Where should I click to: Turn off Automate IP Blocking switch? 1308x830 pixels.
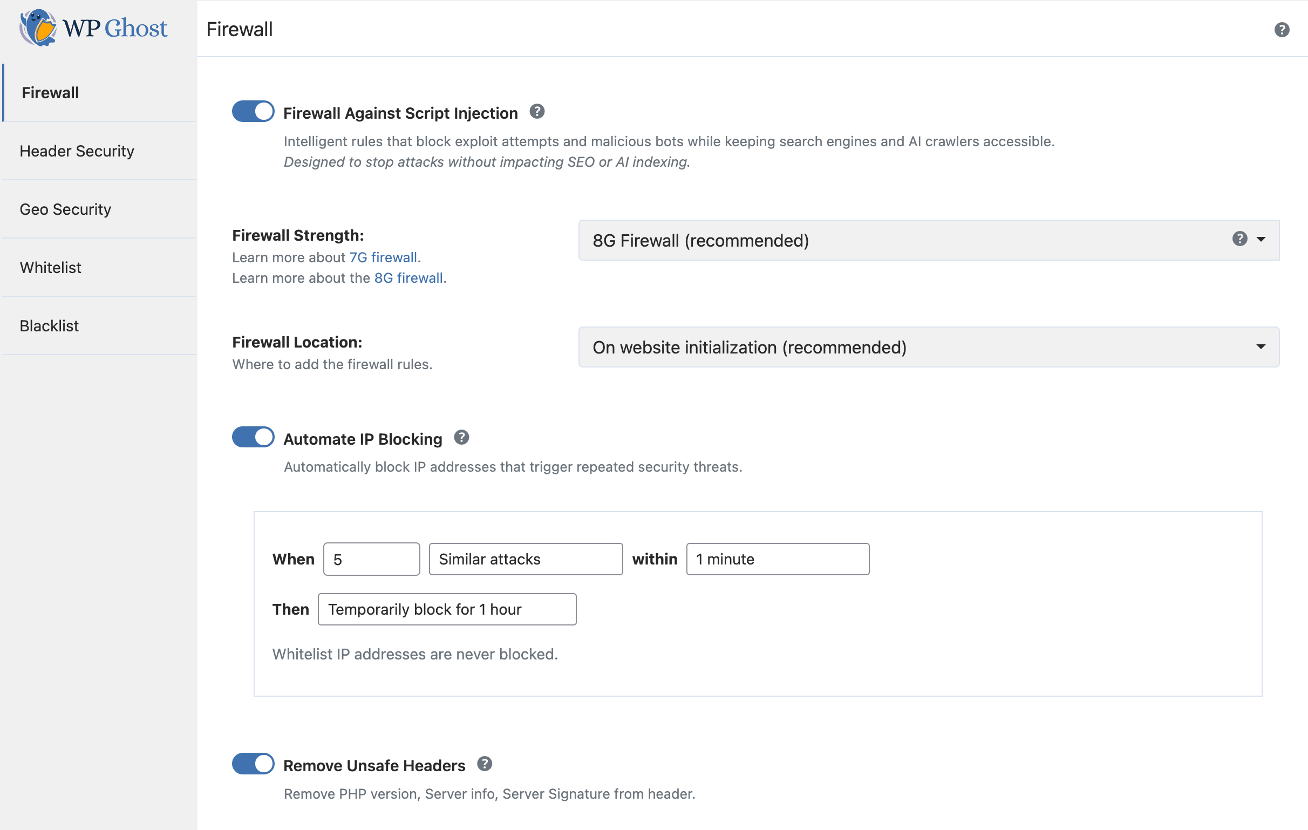coord(253,437)
